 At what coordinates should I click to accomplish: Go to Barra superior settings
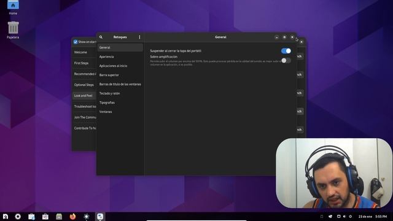click(x=120, y=75)
